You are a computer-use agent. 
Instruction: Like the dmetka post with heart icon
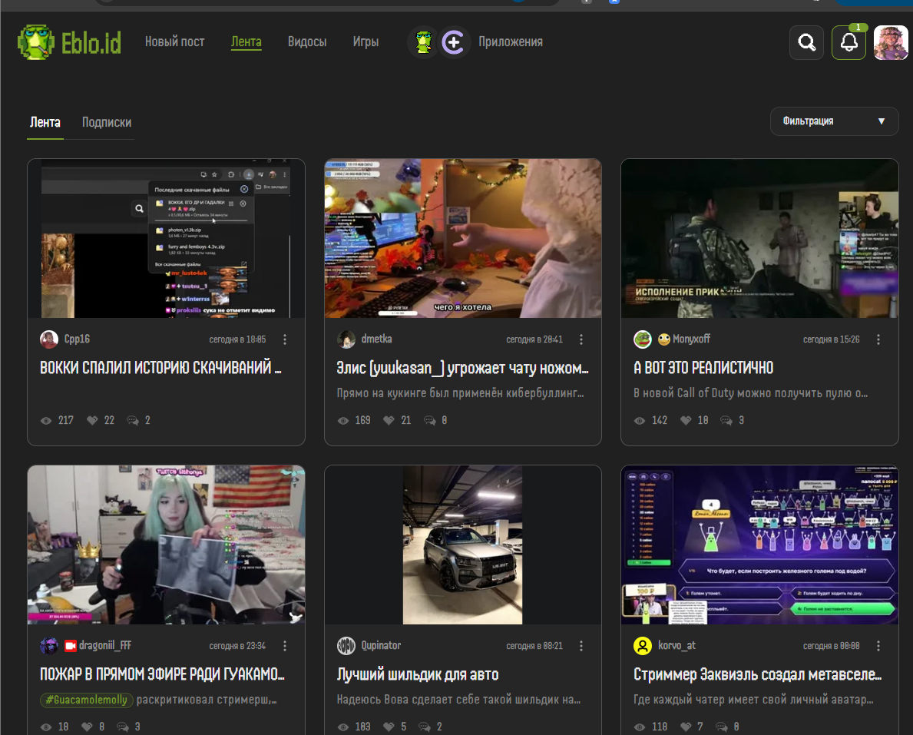click(x=389, y=420)
